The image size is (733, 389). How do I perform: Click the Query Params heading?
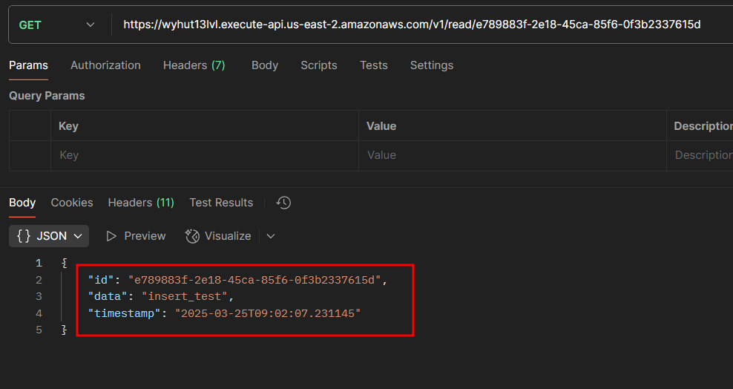[x=47, y=96]
